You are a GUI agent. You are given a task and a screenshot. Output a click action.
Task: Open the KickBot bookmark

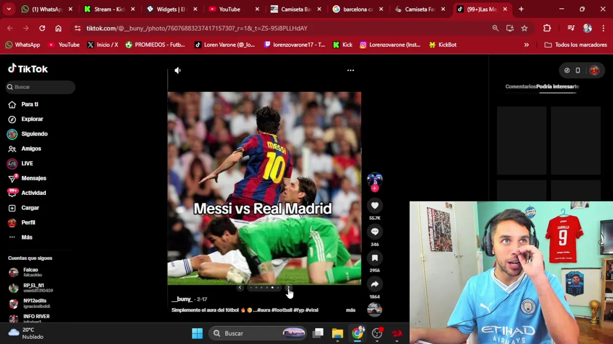(443, 45)
